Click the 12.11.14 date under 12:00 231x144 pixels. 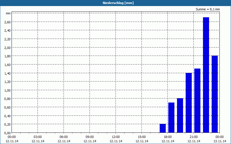click(x=116, y=141)
